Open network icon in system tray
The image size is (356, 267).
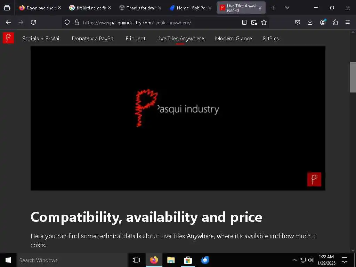[303, 260]
